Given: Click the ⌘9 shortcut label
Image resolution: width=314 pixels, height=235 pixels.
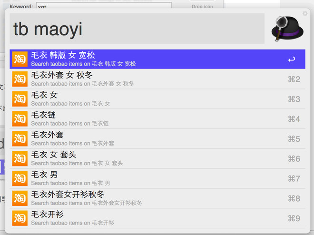Looking at the screenshot, I should pyautogui.click(x=294, y=218).
